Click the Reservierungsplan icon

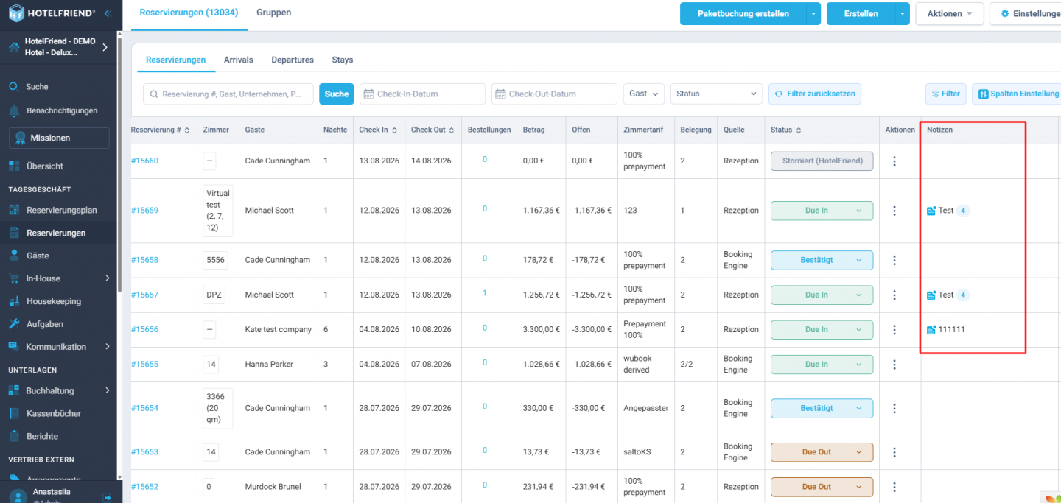(14, 210)
